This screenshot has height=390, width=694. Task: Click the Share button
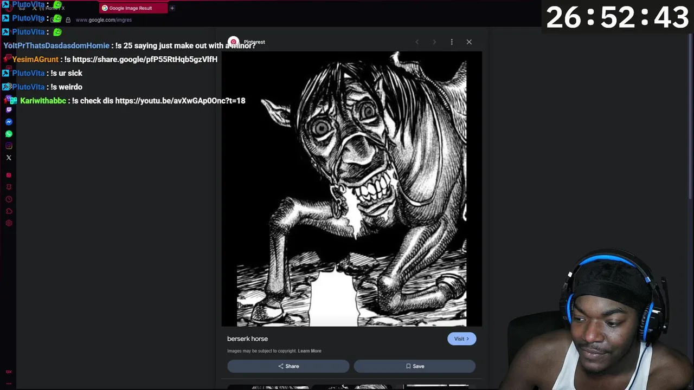click(x=288, y=366)
